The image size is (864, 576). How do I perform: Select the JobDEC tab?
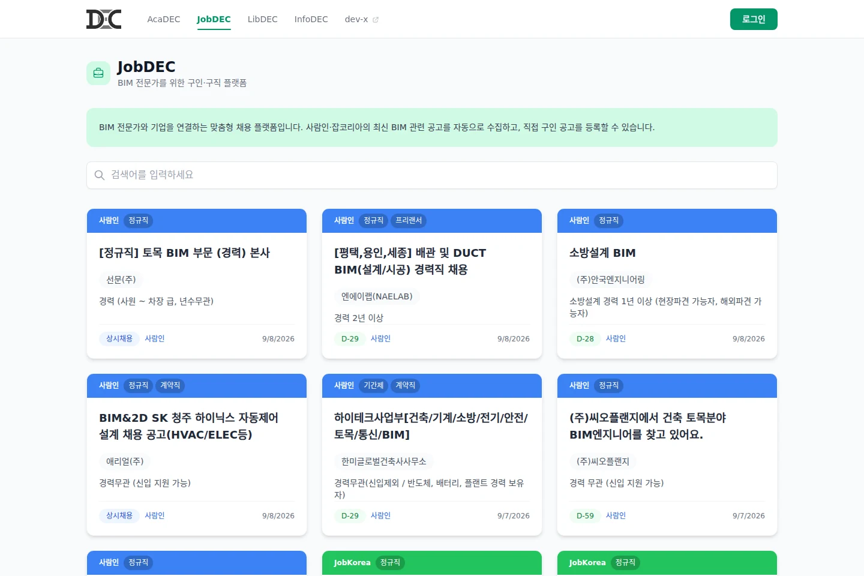pyautogui.click(x=214, y=19)
